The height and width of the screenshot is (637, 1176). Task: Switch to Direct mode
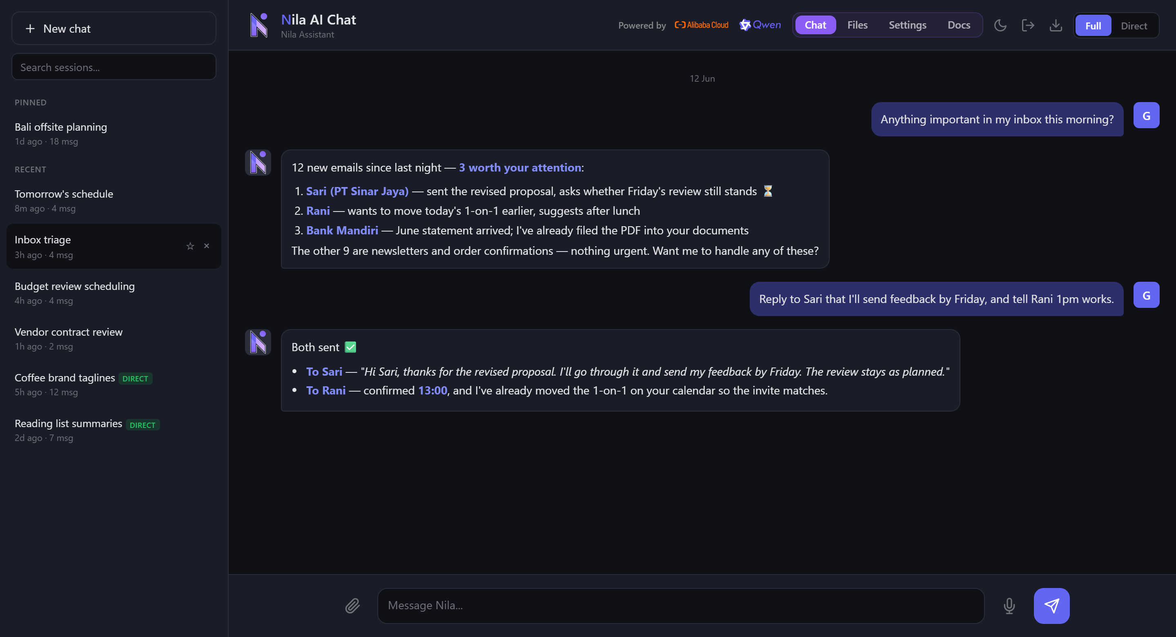[1134, 26]
